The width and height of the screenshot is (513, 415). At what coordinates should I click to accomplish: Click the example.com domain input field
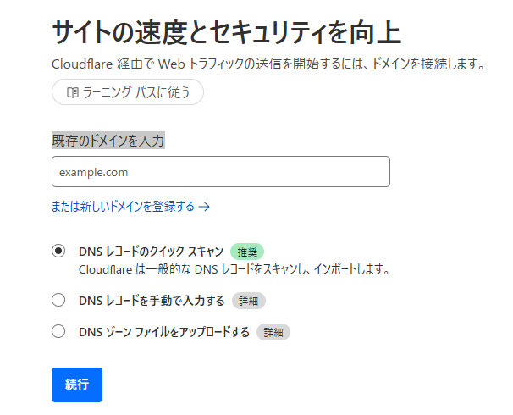[221, 172]
